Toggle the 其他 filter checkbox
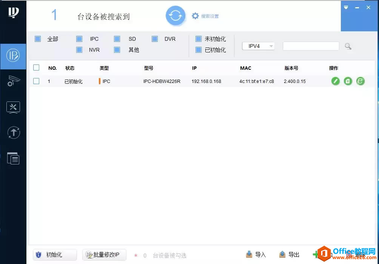Viewport: 379px width, 264px height. pos(117,50)
